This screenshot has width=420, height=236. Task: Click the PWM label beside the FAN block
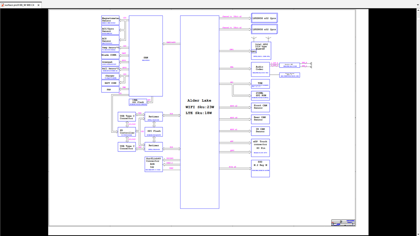click(124, 88)
